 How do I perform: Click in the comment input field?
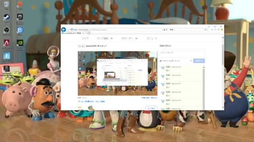point(182,54)
